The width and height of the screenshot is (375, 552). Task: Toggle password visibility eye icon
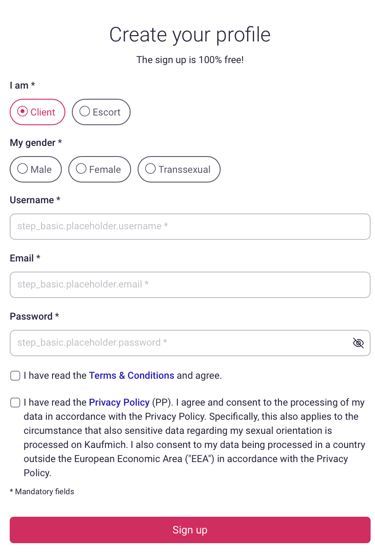tap(358, 343)
